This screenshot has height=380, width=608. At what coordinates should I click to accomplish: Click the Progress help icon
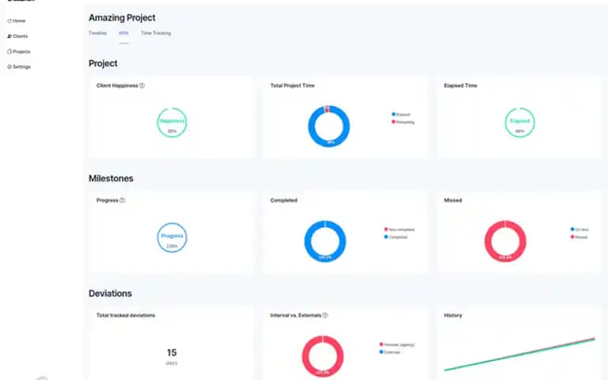[x=122, y=200]
